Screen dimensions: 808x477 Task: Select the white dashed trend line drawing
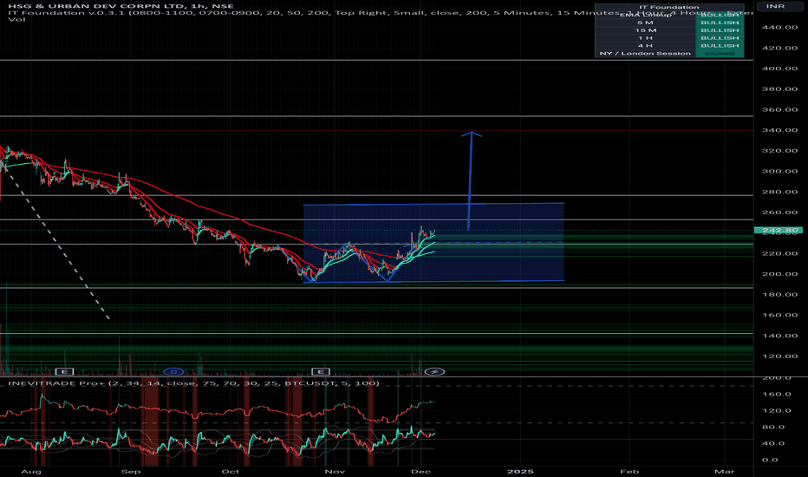click(56, 242)
